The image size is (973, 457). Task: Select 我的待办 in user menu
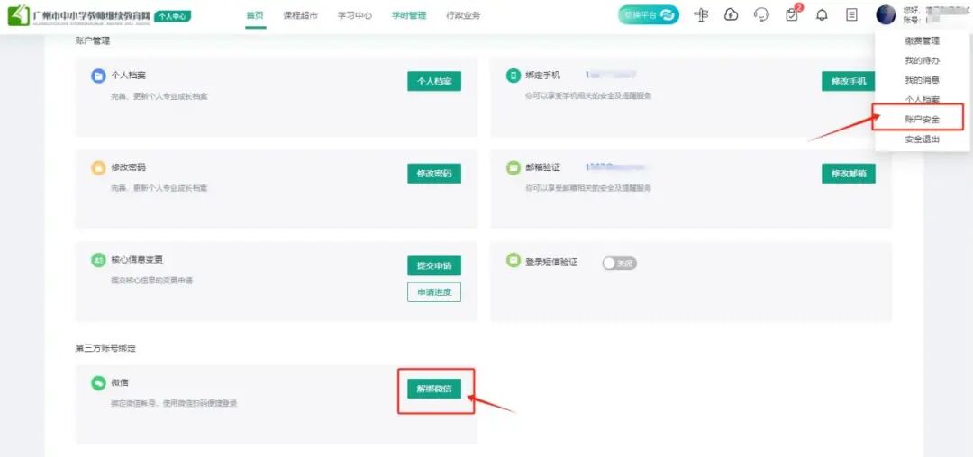923,60
